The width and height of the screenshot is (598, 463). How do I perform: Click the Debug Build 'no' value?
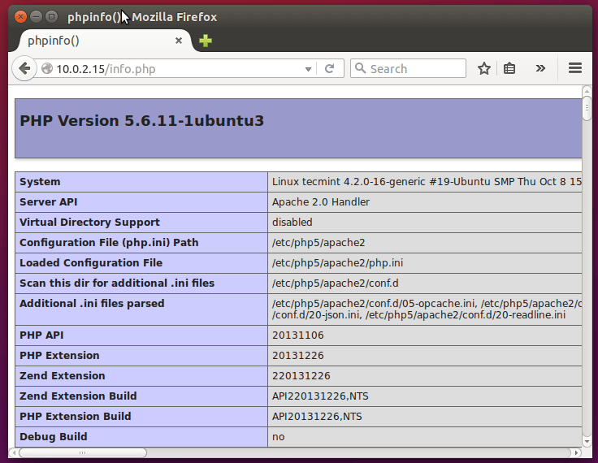(279, 437)
